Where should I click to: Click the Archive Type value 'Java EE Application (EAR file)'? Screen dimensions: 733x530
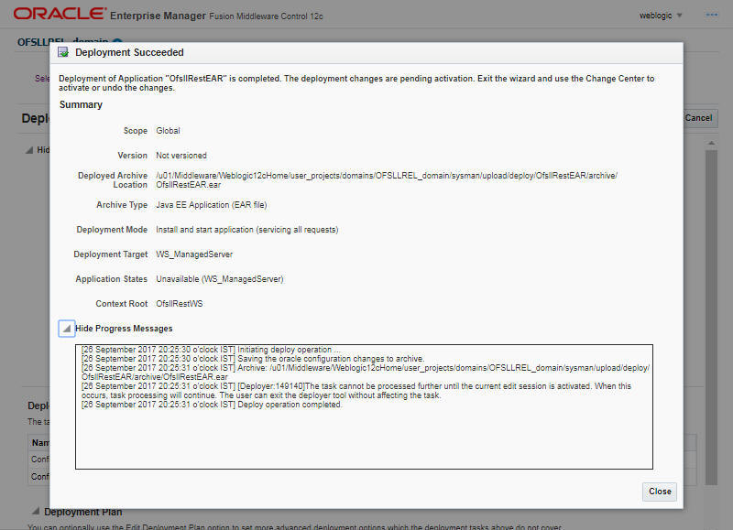click(x=212, y=205)
